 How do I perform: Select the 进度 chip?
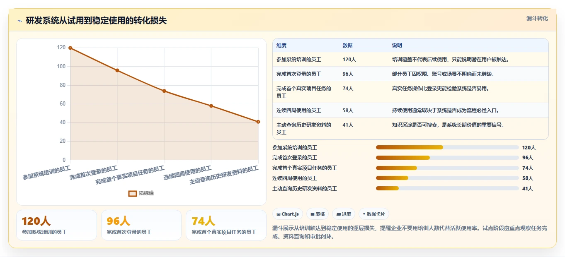coord(344,214)
